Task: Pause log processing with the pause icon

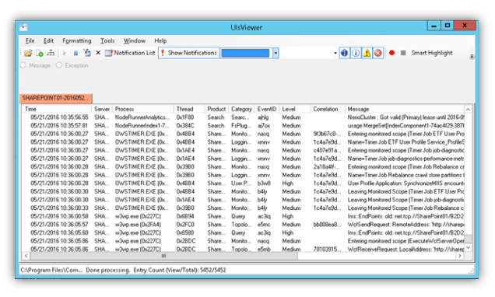Action: 75,53
